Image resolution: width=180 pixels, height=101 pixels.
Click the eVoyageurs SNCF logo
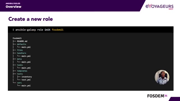click(159, 7)
